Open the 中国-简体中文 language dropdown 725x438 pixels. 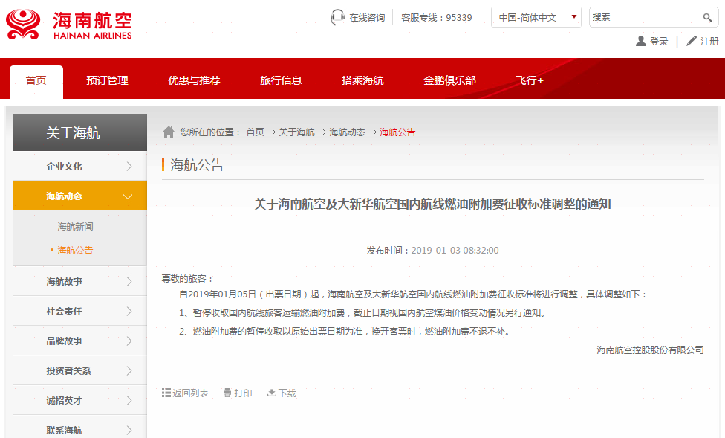pyautogui.click(x=536, y=18)
